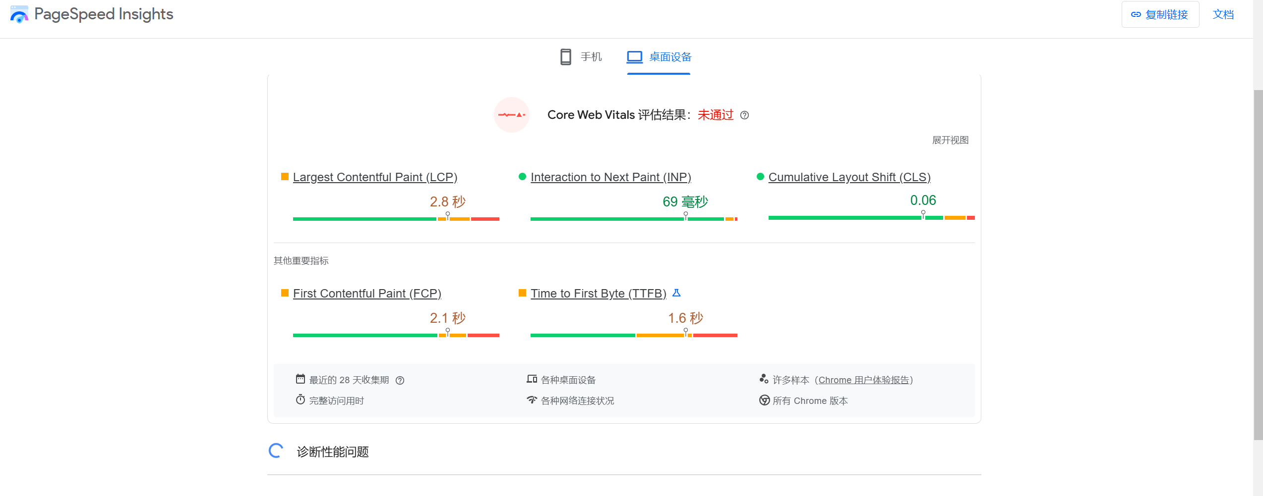Open the 文档 link
Screen dimensions: 1263x496
pyautogui.click(x=1223, y=14)
